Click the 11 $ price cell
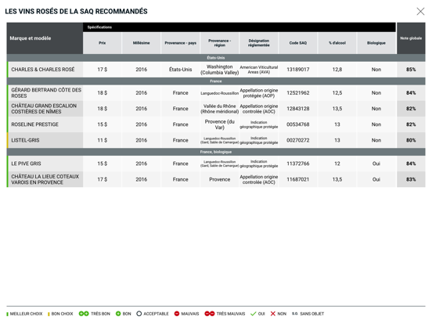The width and height of the screenshot is (432, 324). (x=103, y=140)
